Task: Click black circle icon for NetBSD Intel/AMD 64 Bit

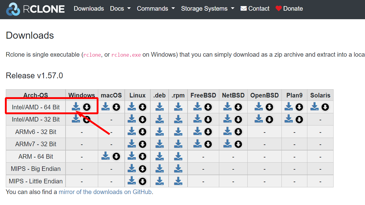Action: click(x=238, y=107)
